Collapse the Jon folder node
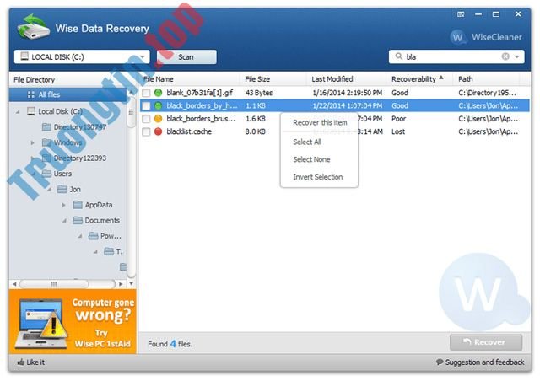540x381 pixels. [x=49, y=190]
